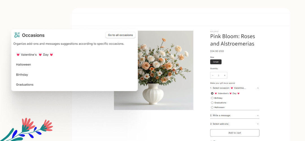Choose the Graduations radio option
The height and width of the screenshot is (141, 305).
pyautogui.click(x=212, y=103)
